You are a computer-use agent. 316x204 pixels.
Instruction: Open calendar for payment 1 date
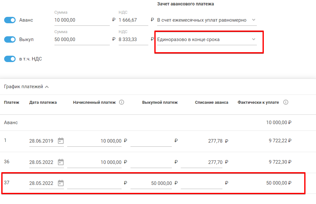click(x=61, y=141)
